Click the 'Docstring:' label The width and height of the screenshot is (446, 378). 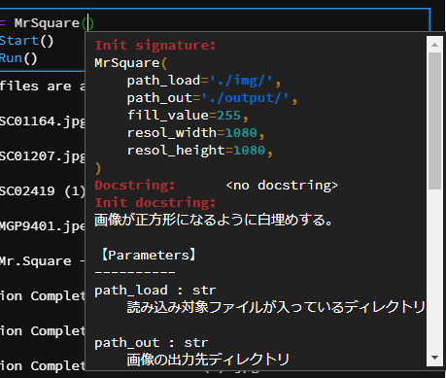[135, 186]
